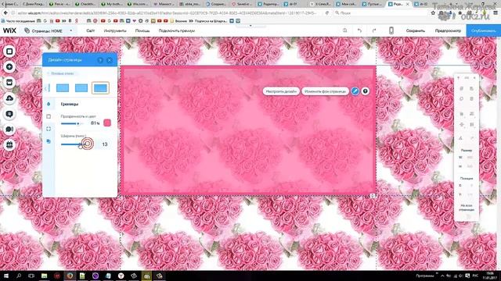This screenshot has height=281, width=501.
Task: Click the height H field in floating toolbar
Action: pos(470,166)
